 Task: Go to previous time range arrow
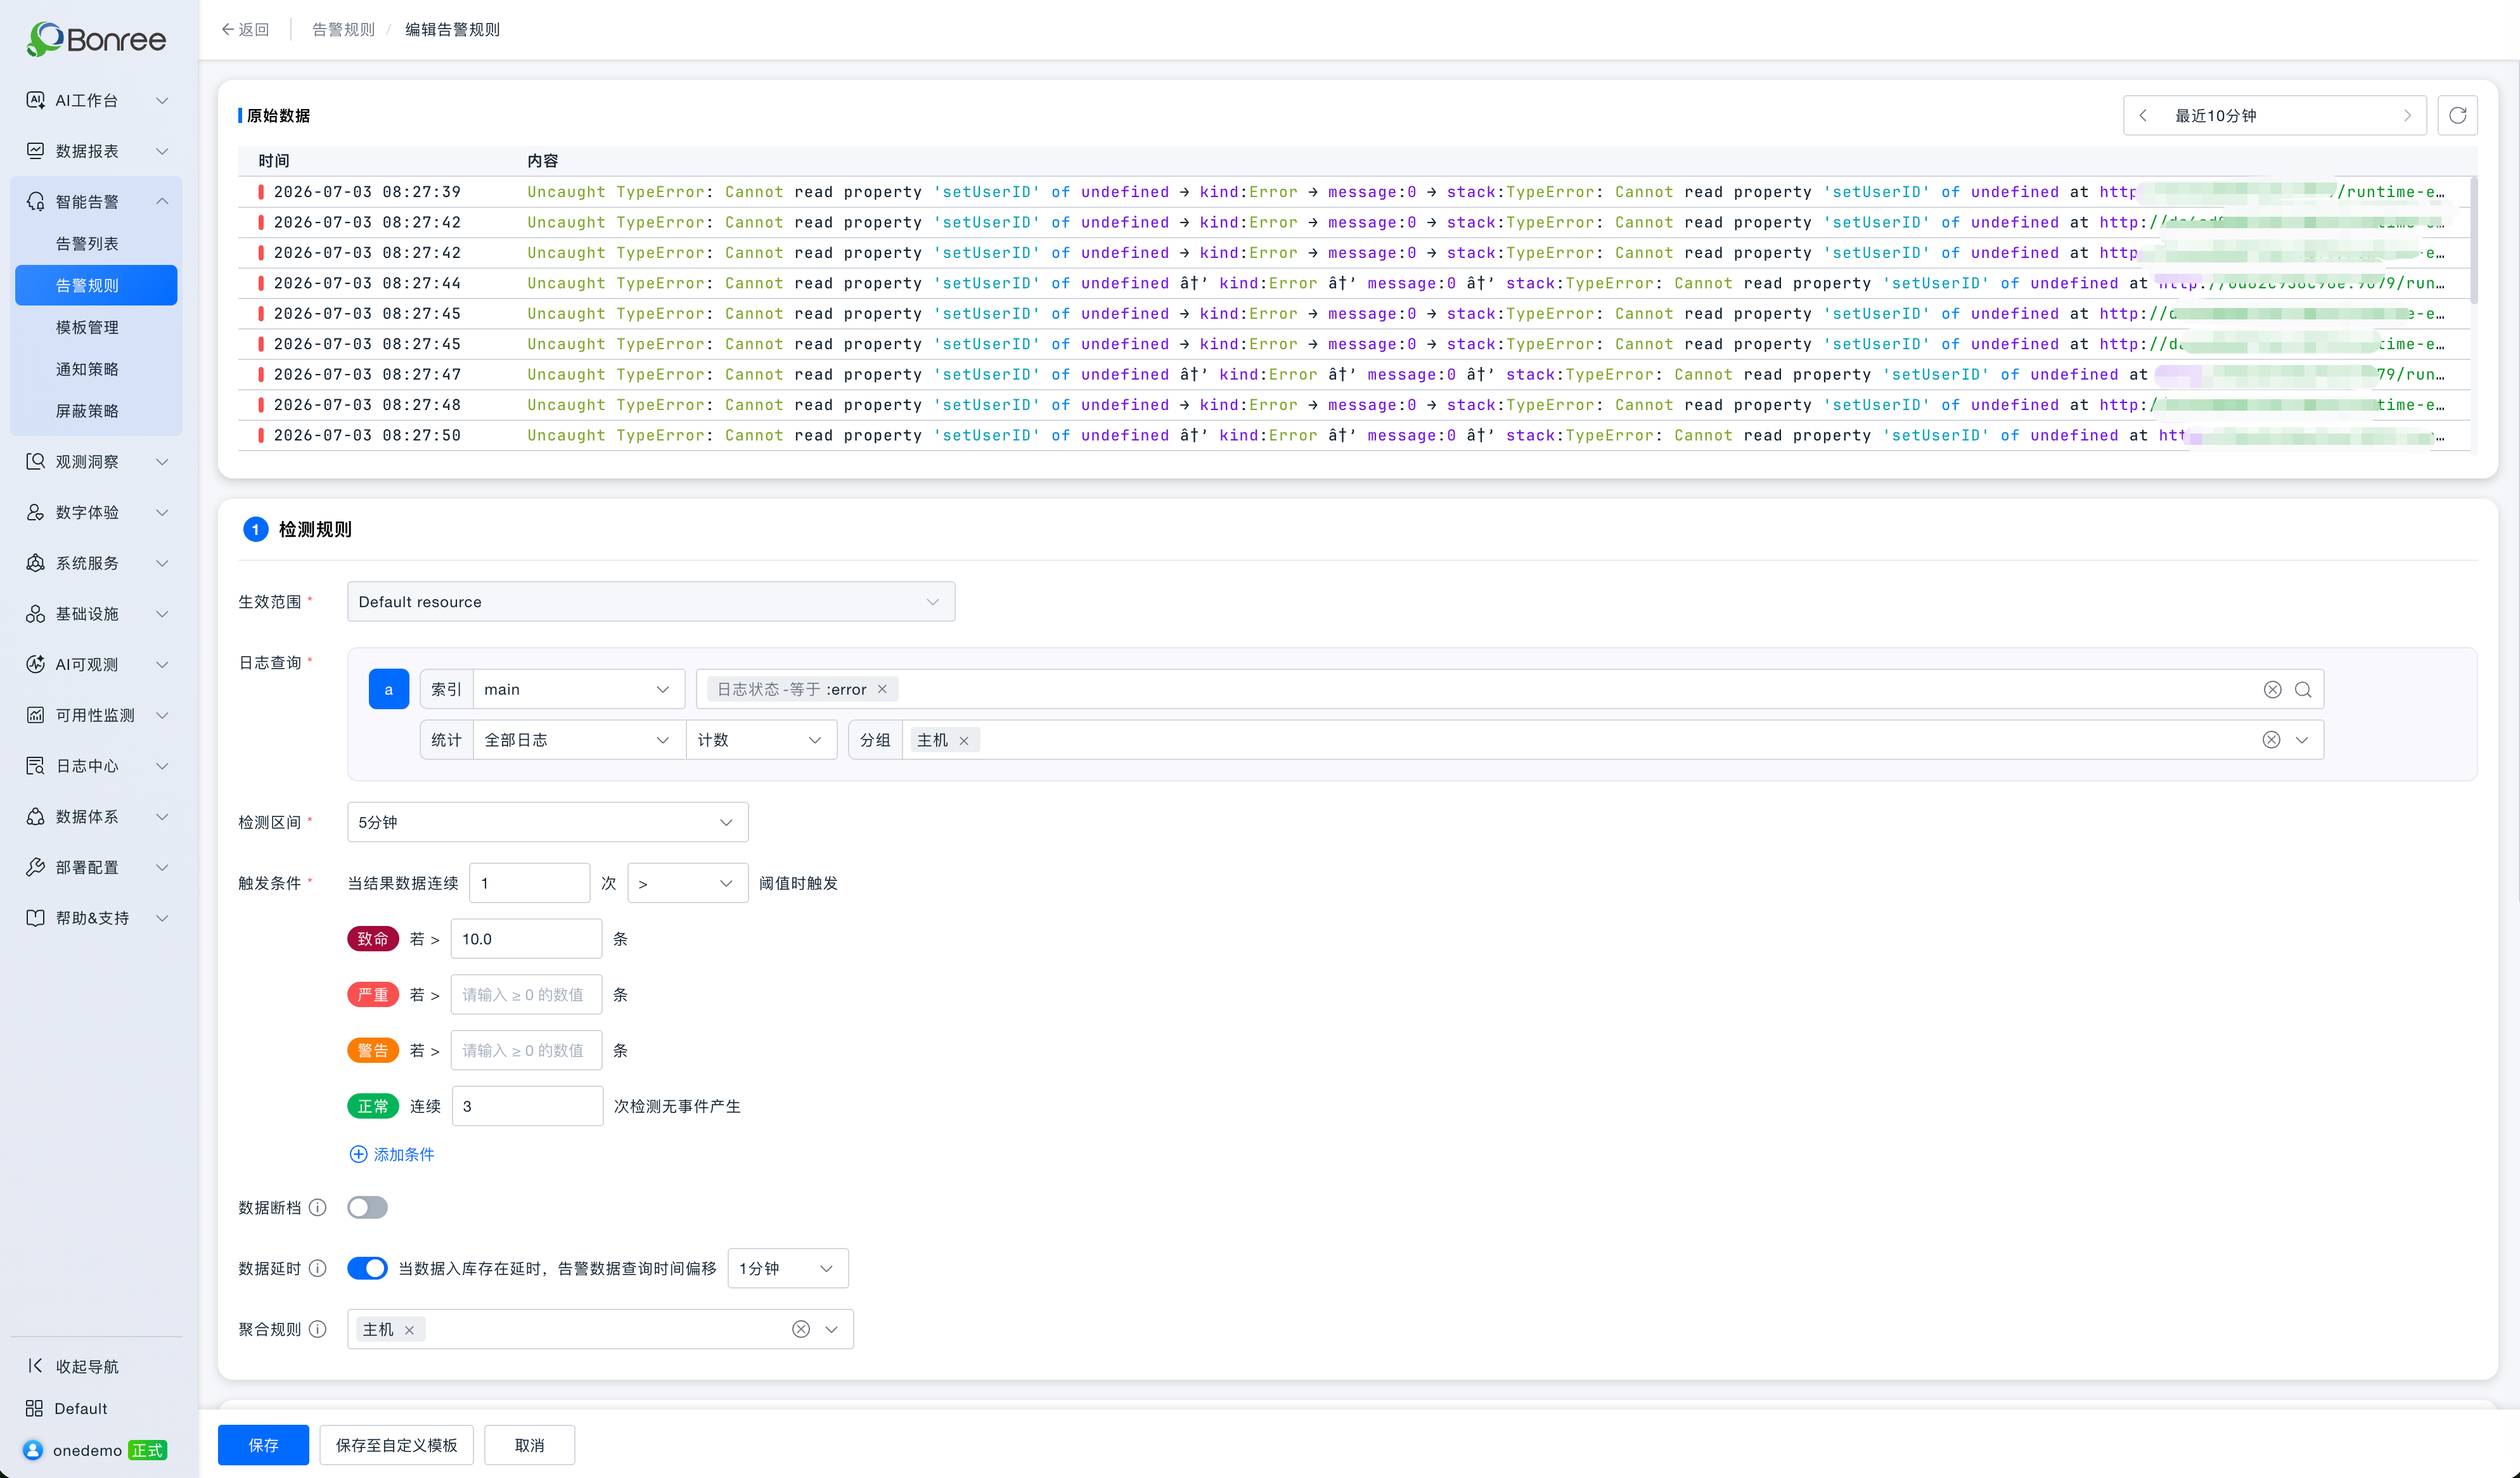(x=2143, y=115)
